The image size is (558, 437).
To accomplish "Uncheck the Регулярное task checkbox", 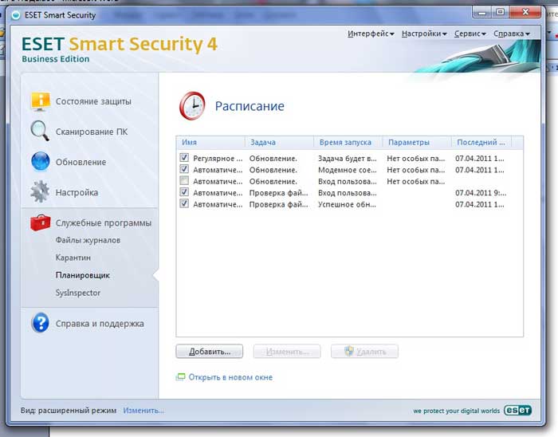I will click(184, 158).
